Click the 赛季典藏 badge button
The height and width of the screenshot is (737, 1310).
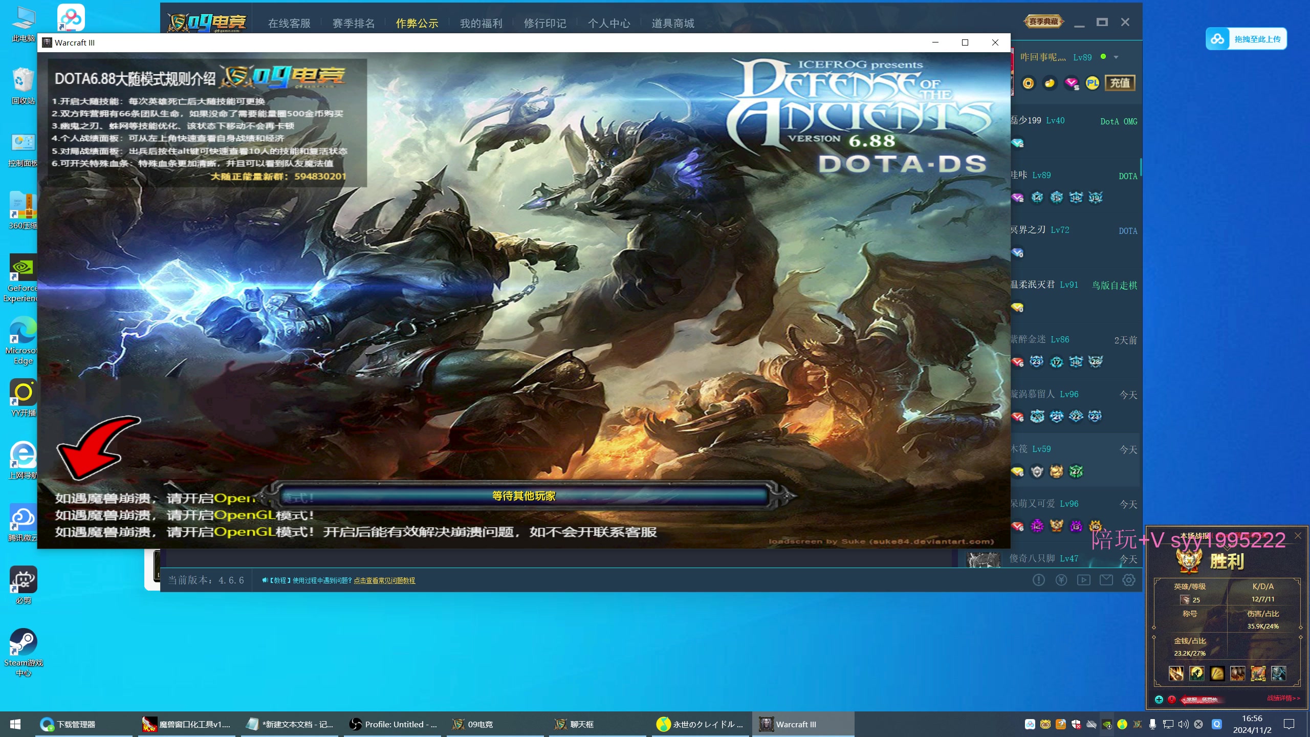(x=1044, y=21)
